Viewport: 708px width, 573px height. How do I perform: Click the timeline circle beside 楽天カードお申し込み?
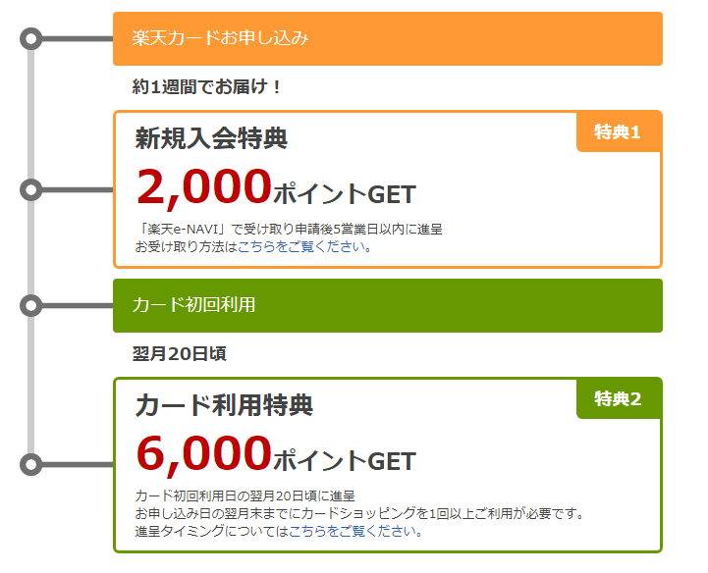(x=31, y=39)
